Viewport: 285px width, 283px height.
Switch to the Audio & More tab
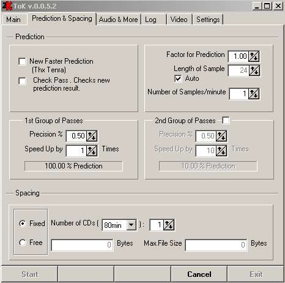pyautogui.click(x=119, y=20)
